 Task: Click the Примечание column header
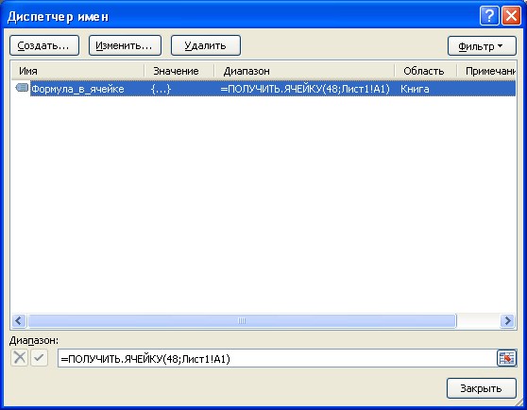[x=486, y=71]
